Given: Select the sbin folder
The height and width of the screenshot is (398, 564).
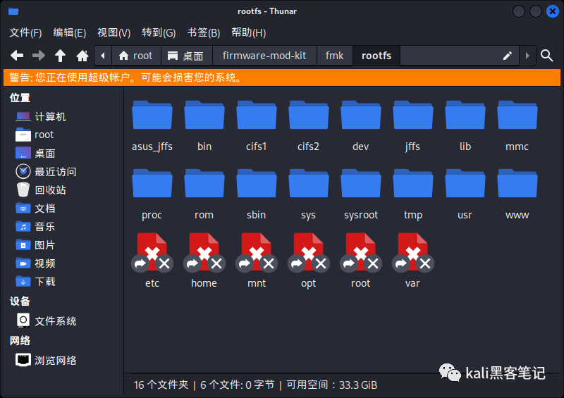Looking at the screenshot, I should [257, 194].
